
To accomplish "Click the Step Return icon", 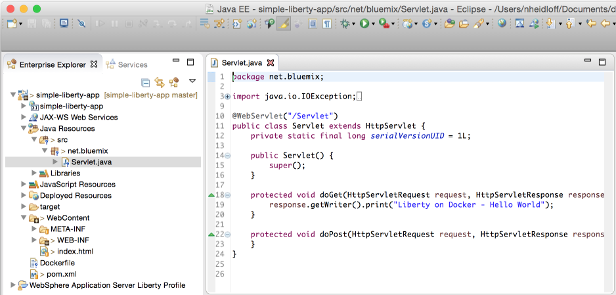I will (x=188, y=24).
